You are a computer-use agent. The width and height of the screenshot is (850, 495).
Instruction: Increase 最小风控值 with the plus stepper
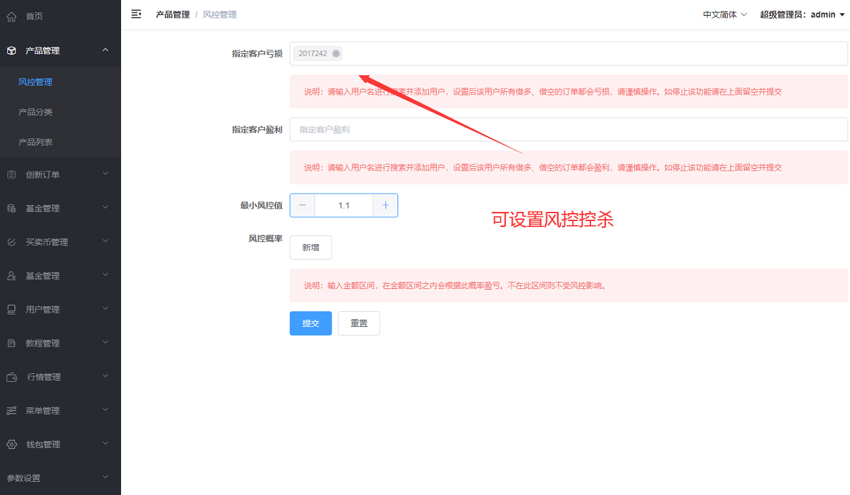coord(386,205)
